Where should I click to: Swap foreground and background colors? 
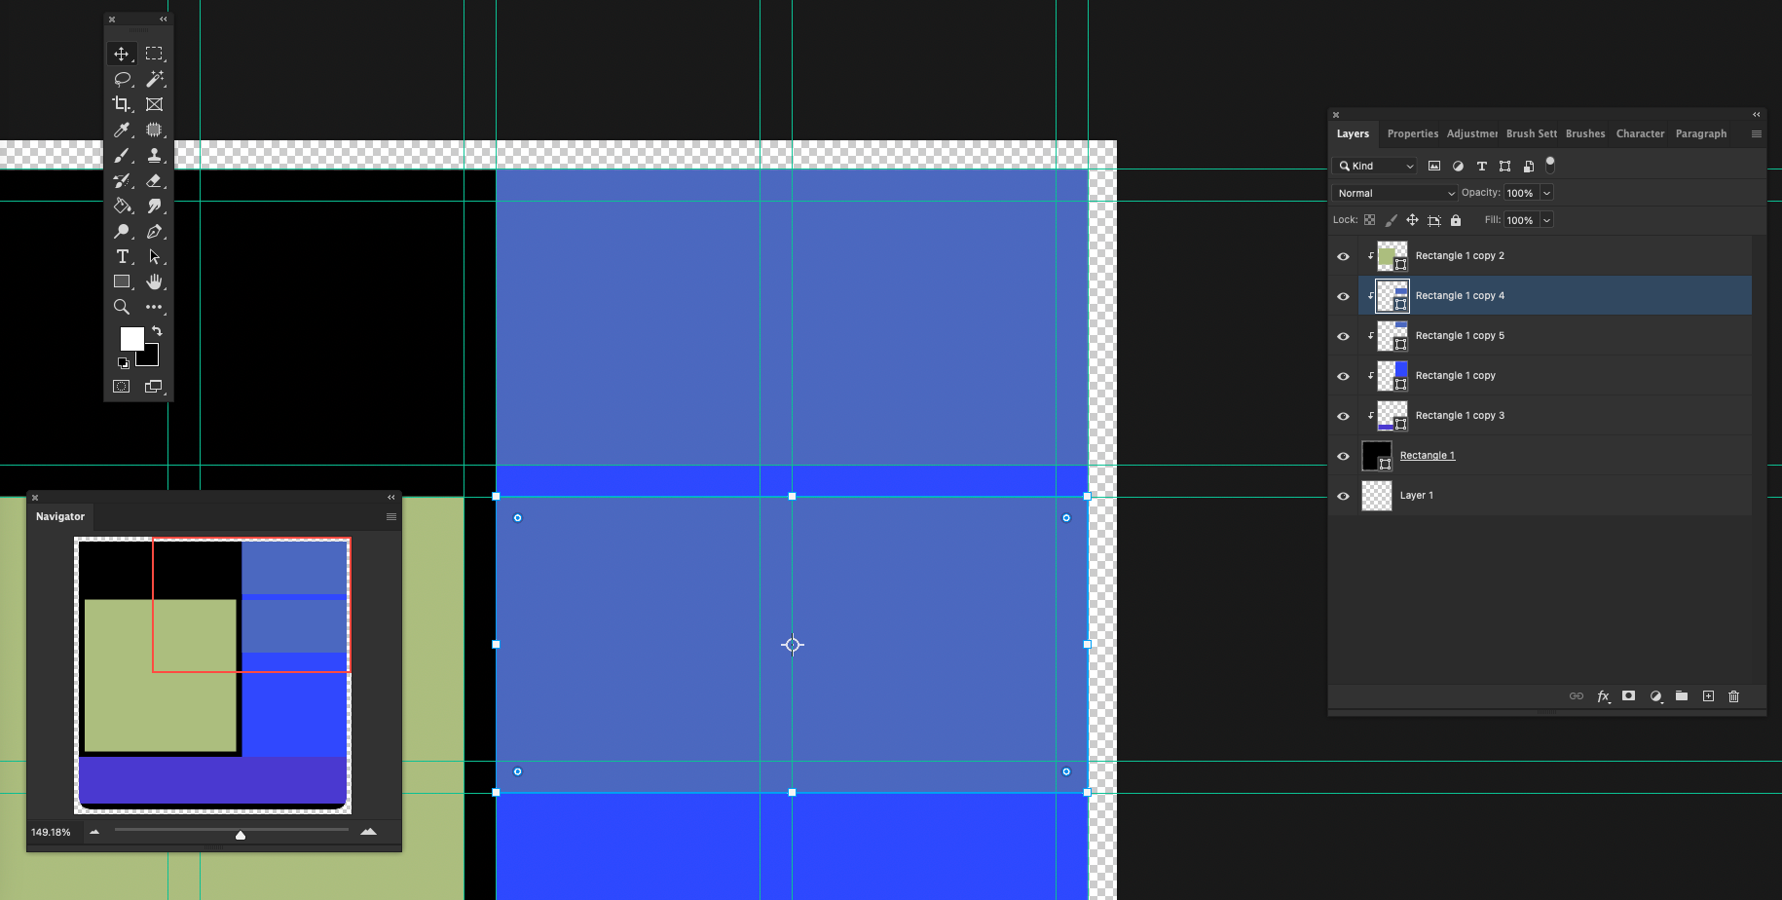(157, 331)
